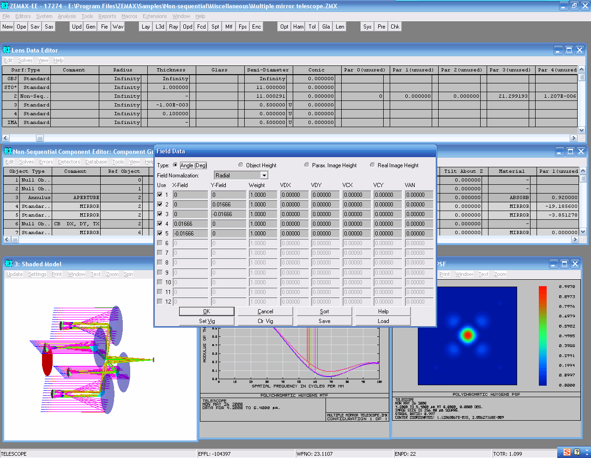Click the ZEMAX application icon in the main title bar

[x=5, y=6]
